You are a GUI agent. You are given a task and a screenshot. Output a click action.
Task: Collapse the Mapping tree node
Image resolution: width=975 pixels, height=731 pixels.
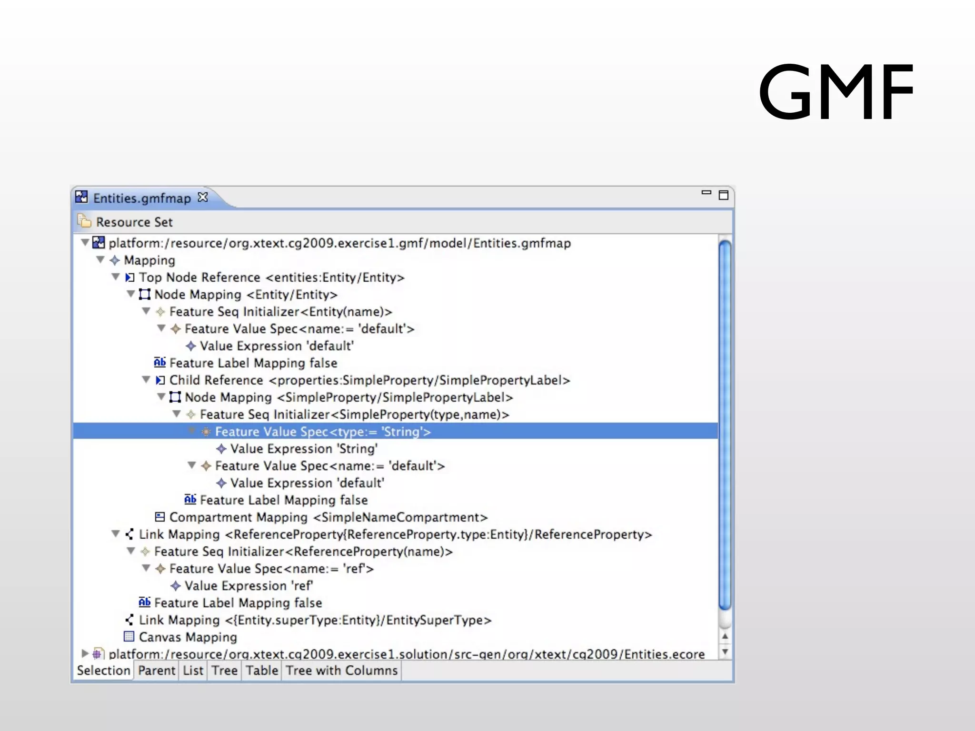pos(100,260)
